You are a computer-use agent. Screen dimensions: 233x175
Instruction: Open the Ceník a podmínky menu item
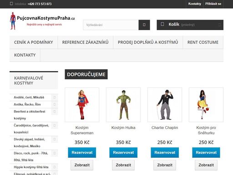click(x=34, y=42)
